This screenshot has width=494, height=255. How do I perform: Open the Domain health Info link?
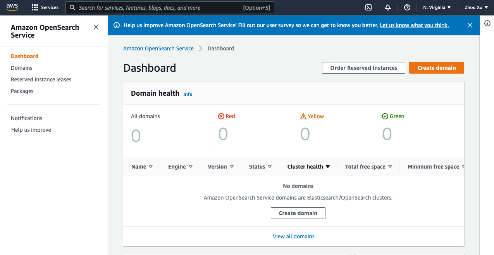click(188, 94)
